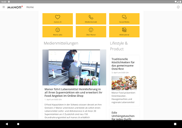Tap the battery status icon
The image size is (182, 128).
coord(180,2)
